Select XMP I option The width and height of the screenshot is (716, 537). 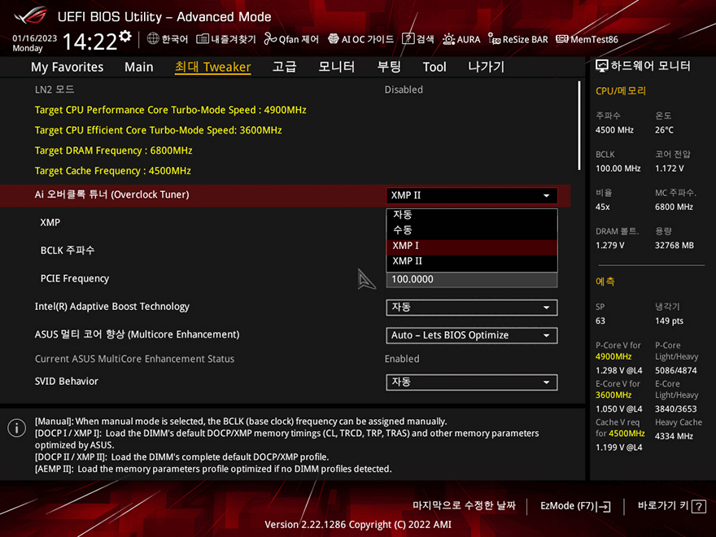471,246
